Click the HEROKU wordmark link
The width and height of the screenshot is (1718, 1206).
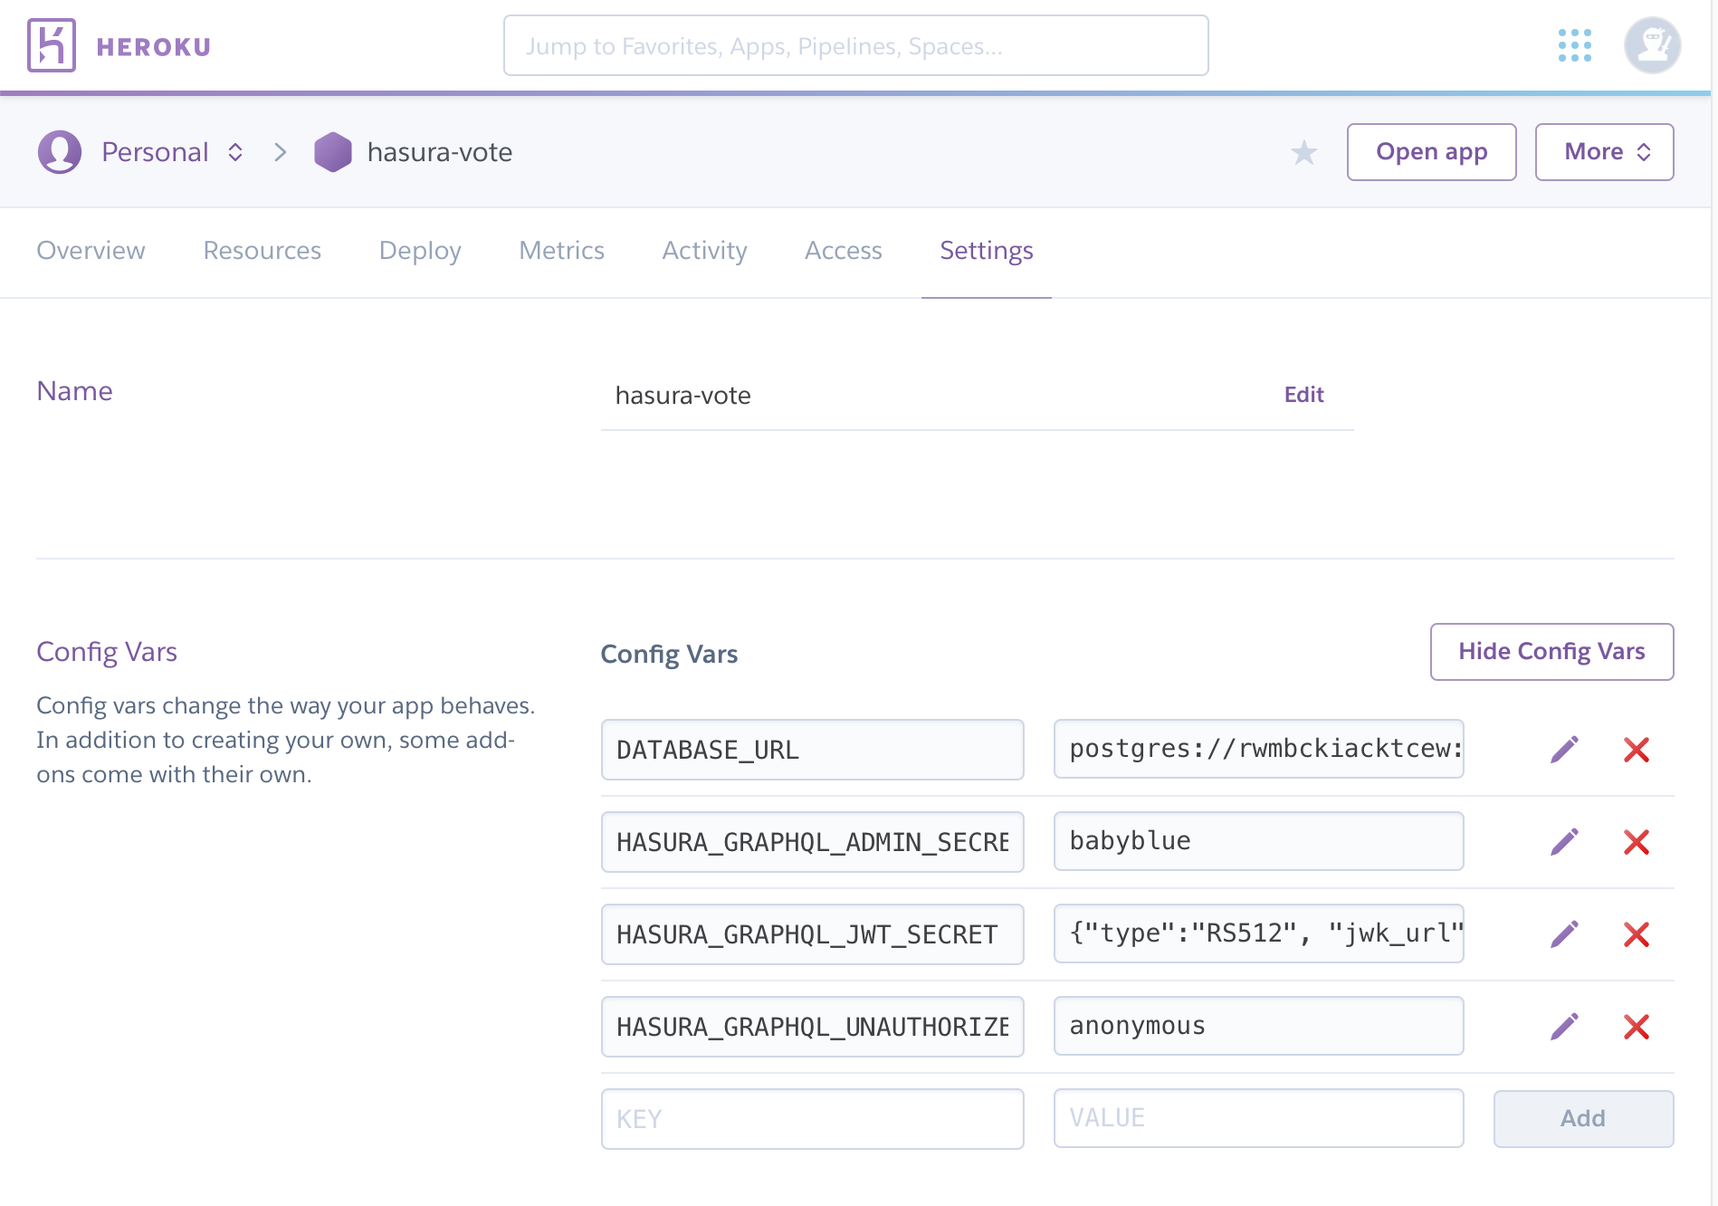point(153,47)
